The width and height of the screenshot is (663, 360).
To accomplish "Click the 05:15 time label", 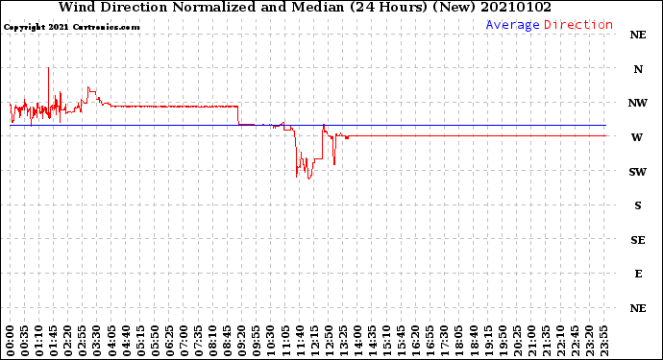I will coord(141,341).
